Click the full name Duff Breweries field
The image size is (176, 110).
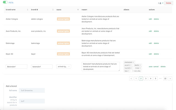32,90
